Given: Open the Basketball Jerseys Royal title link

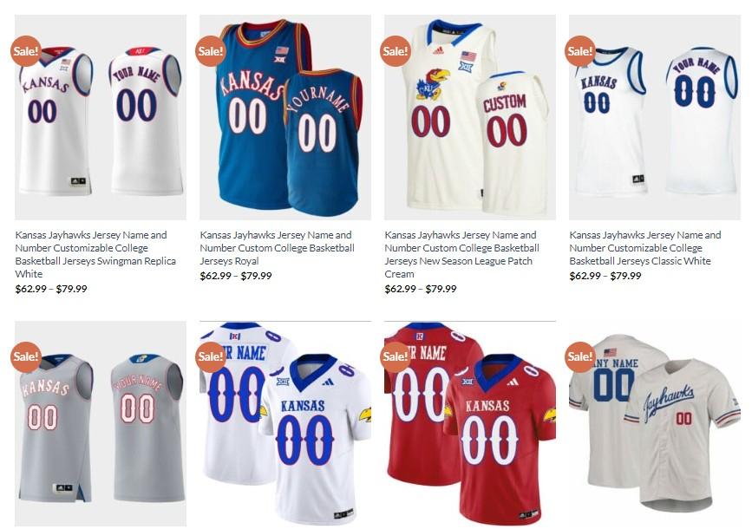Looking at the screenshot, I should (x=278, y=248).
